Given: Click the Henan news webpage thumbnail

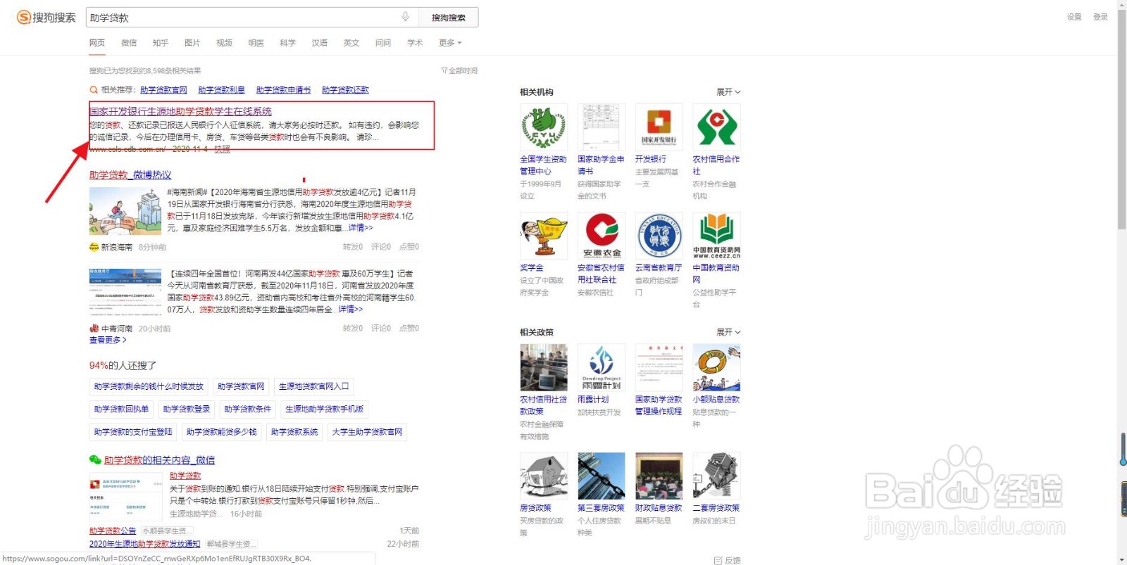Looking at the screenshot, I should 125,292.
